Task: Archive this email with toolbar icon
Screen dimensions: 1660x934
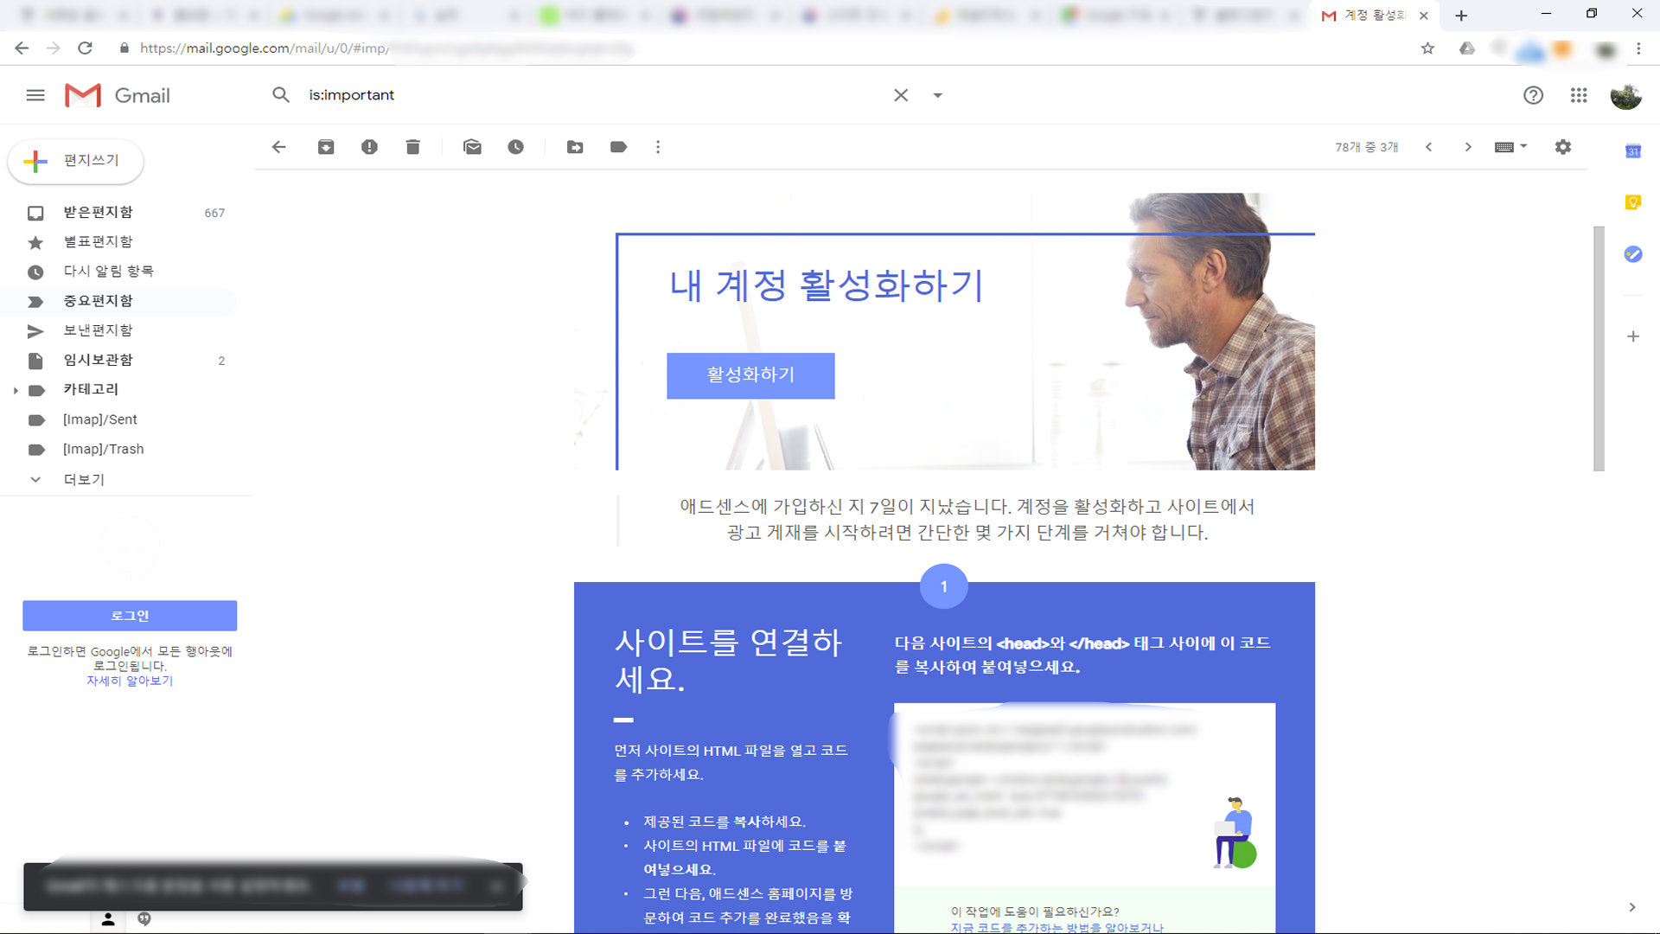Action: coord(326,147)
